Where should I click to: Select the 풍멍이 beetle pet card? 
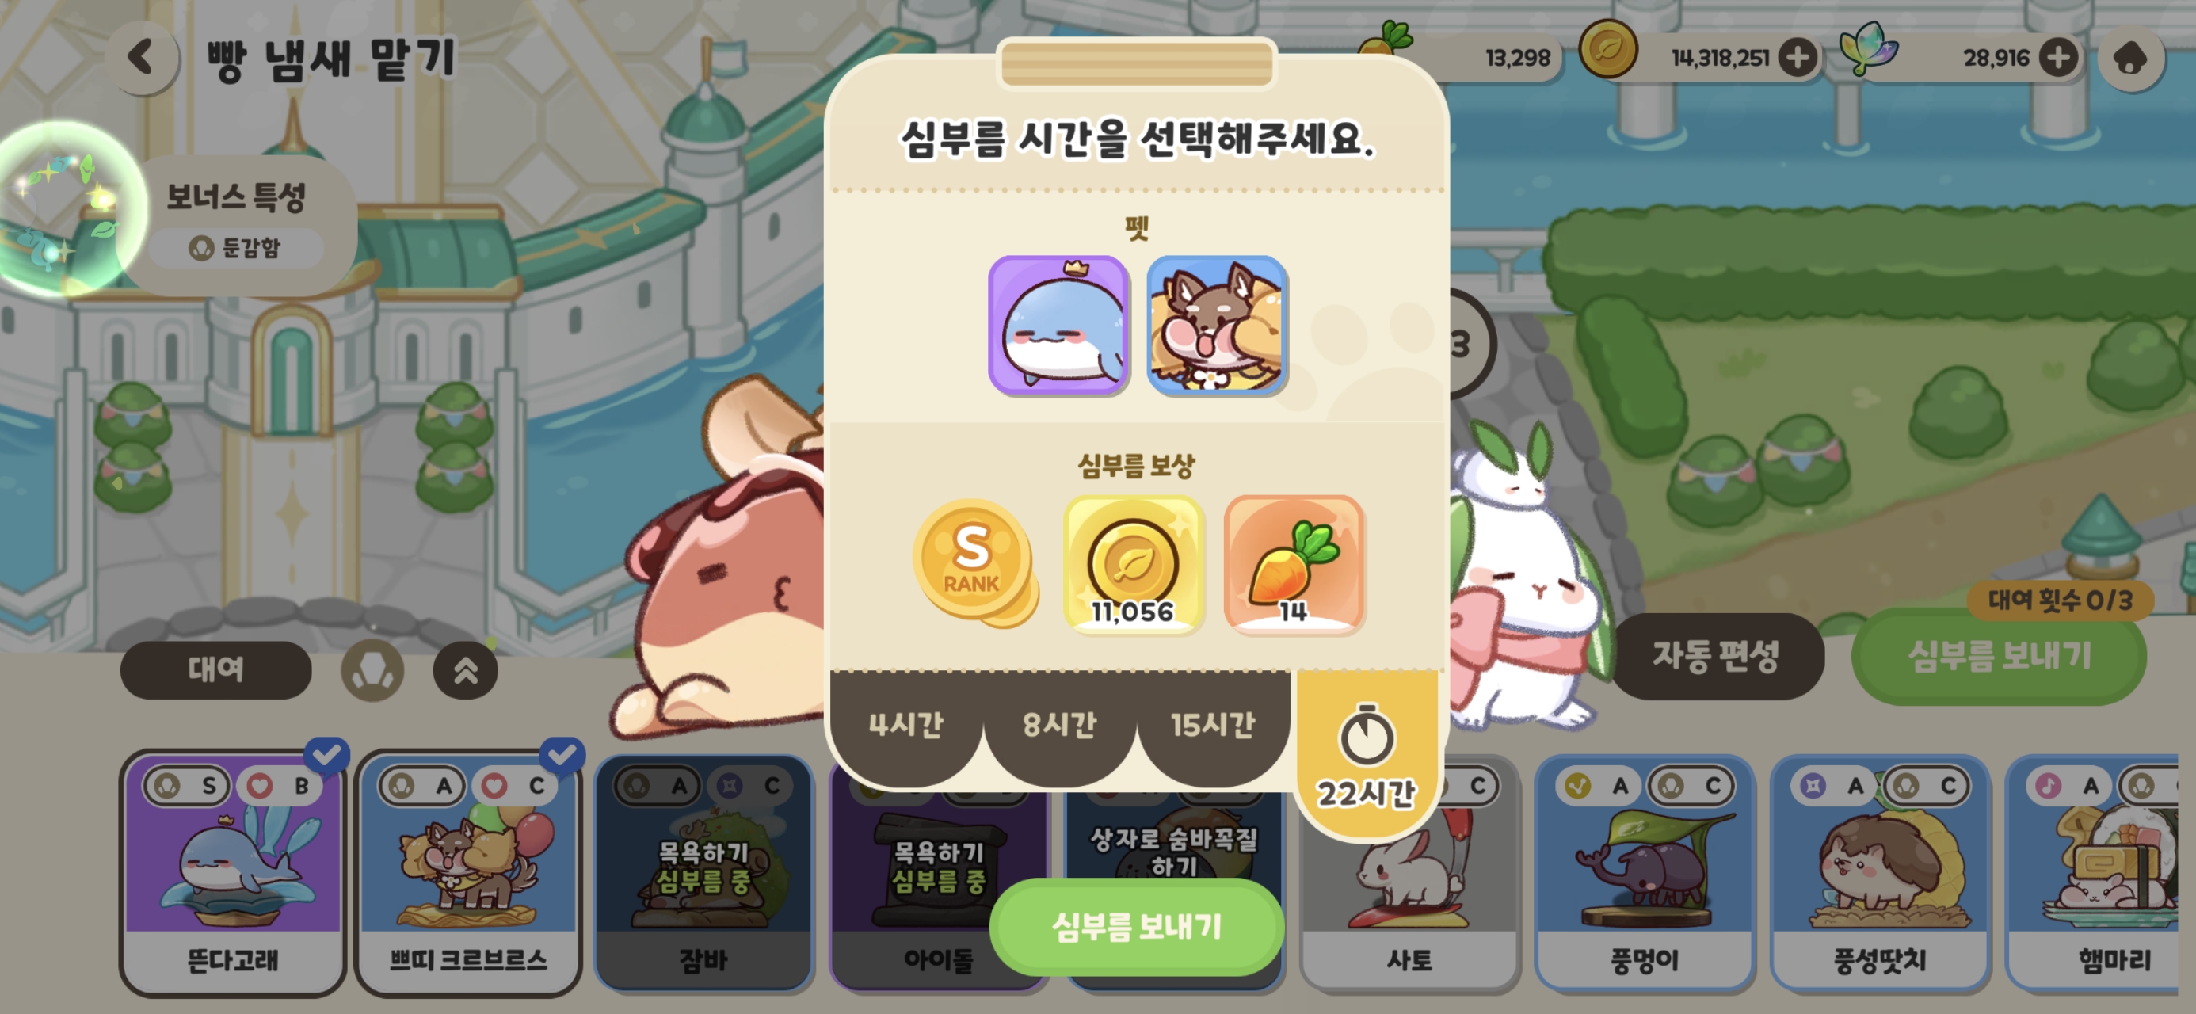(1645, 873)
